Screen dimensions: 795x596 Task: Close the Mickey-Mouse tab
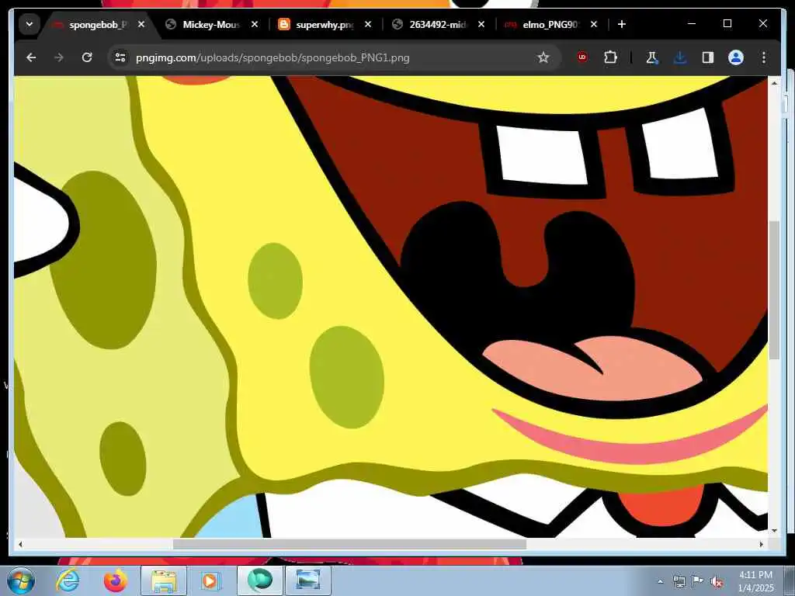tap(255, 24)
